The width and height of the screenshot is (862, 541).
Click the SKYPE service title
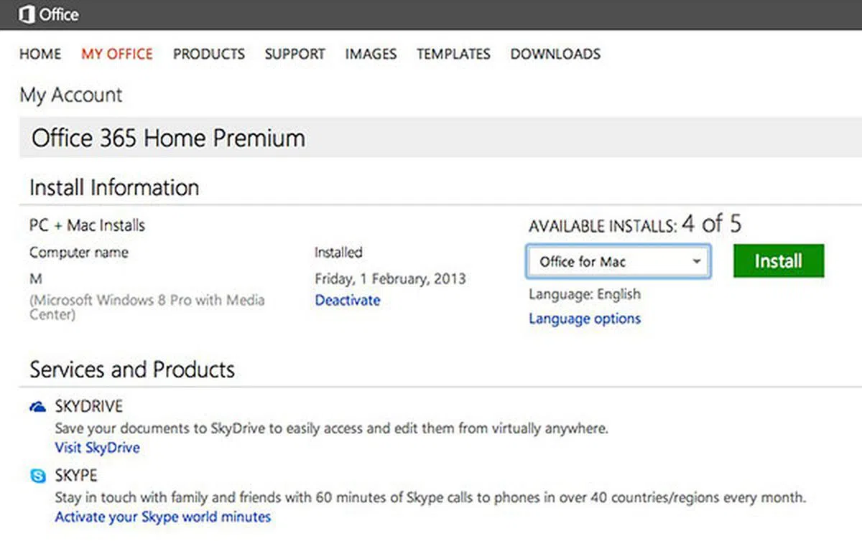coord(76,476)
